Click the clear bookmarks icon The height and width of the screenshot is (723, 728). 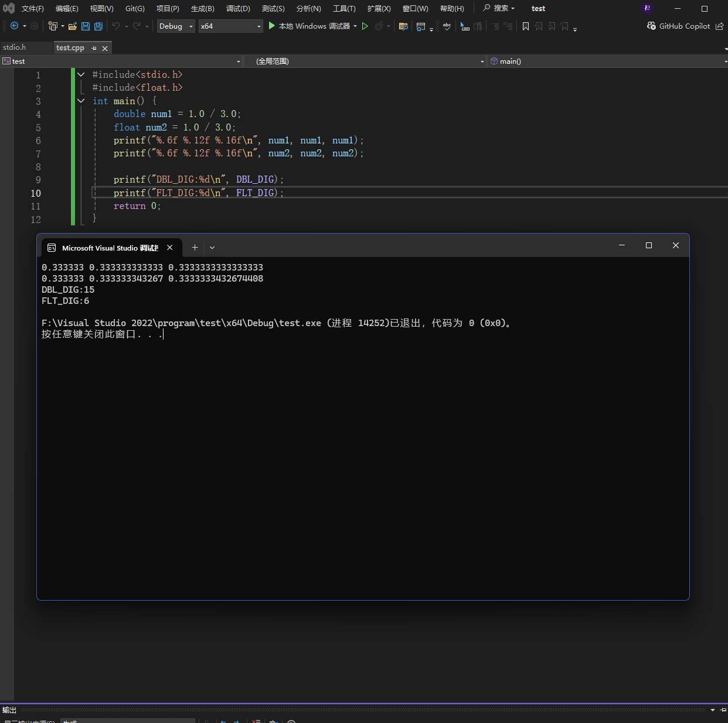pyautogui.click(x=564, y=26)
